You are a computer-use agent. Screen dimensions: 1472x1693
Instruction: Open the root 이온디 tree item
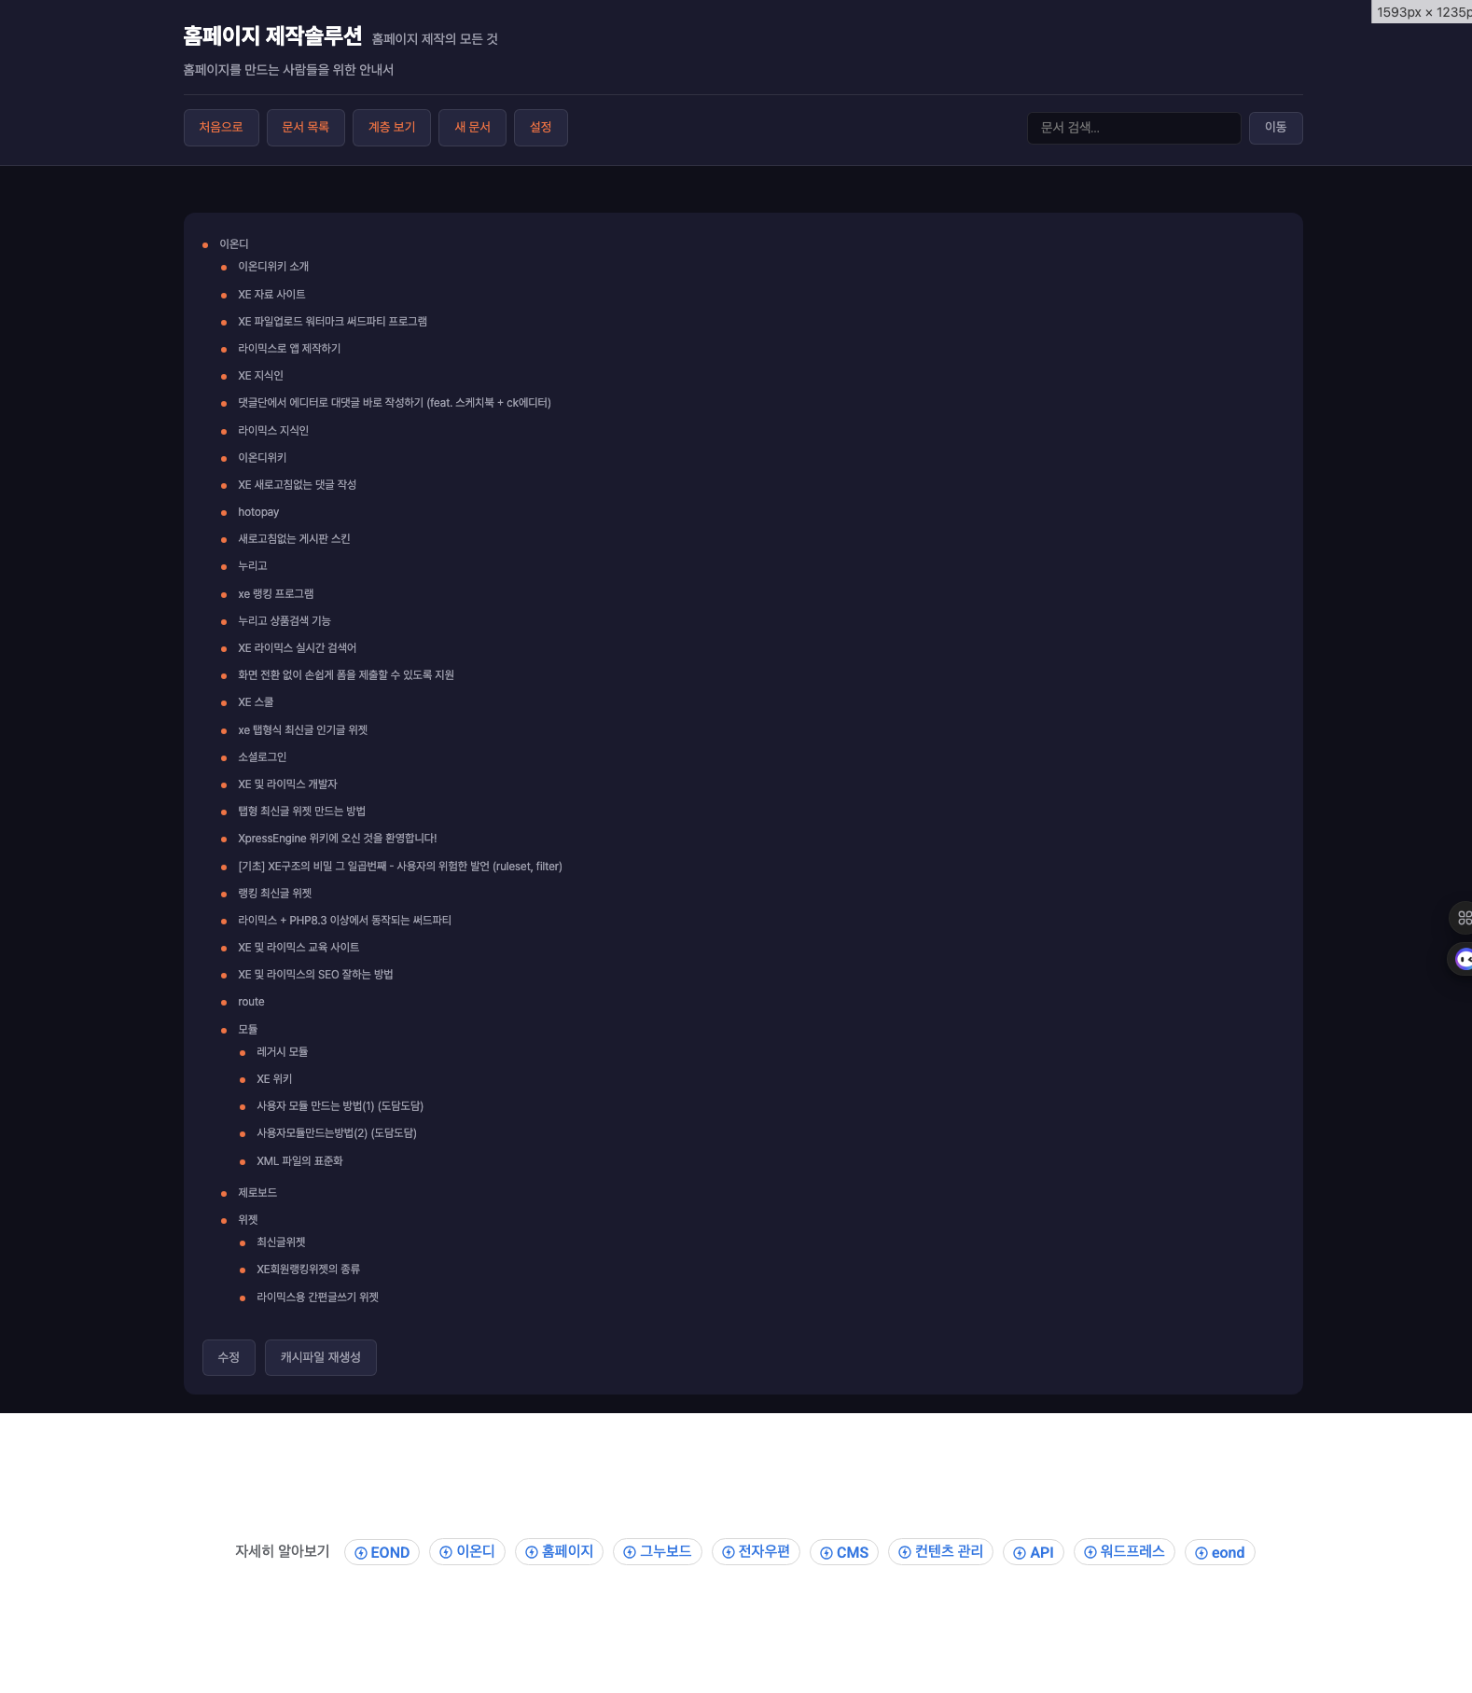pyautogui.click(x=233, y=244)
